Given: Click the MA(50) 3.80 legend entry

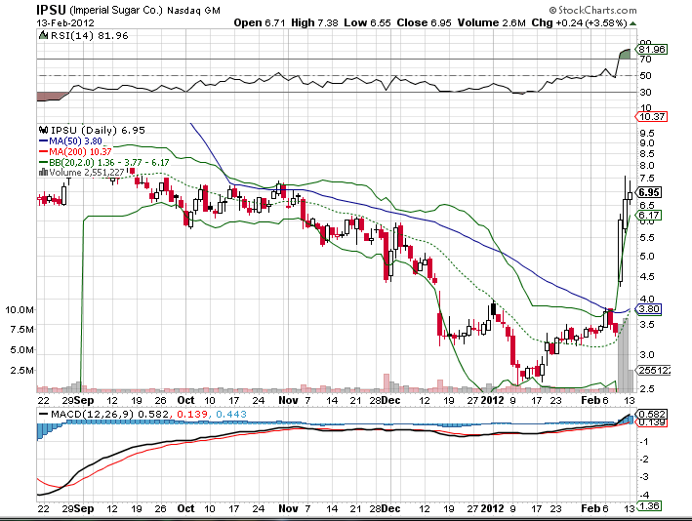Looking at the screenshot, I should pyautogui.click(x=70, y=141).
